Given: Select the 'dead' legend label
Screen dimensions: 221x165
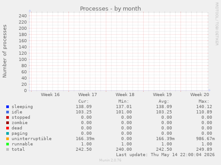Looking at the screenshot, I should pos(17,128).
